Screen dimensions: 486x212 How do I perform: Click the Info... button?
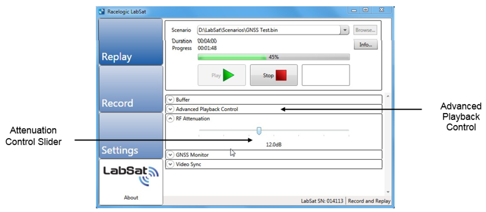tap(365, 45)
